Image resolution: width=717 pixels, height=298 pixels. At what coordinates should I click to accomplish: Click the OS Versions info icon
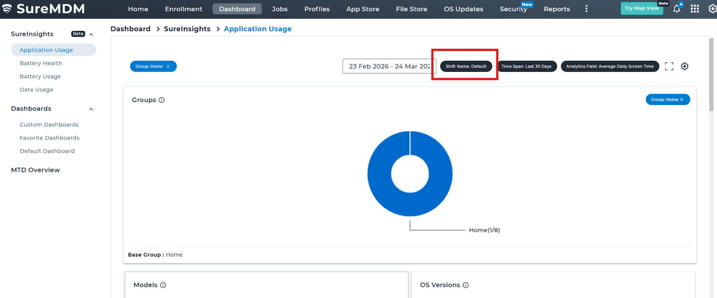466,285
